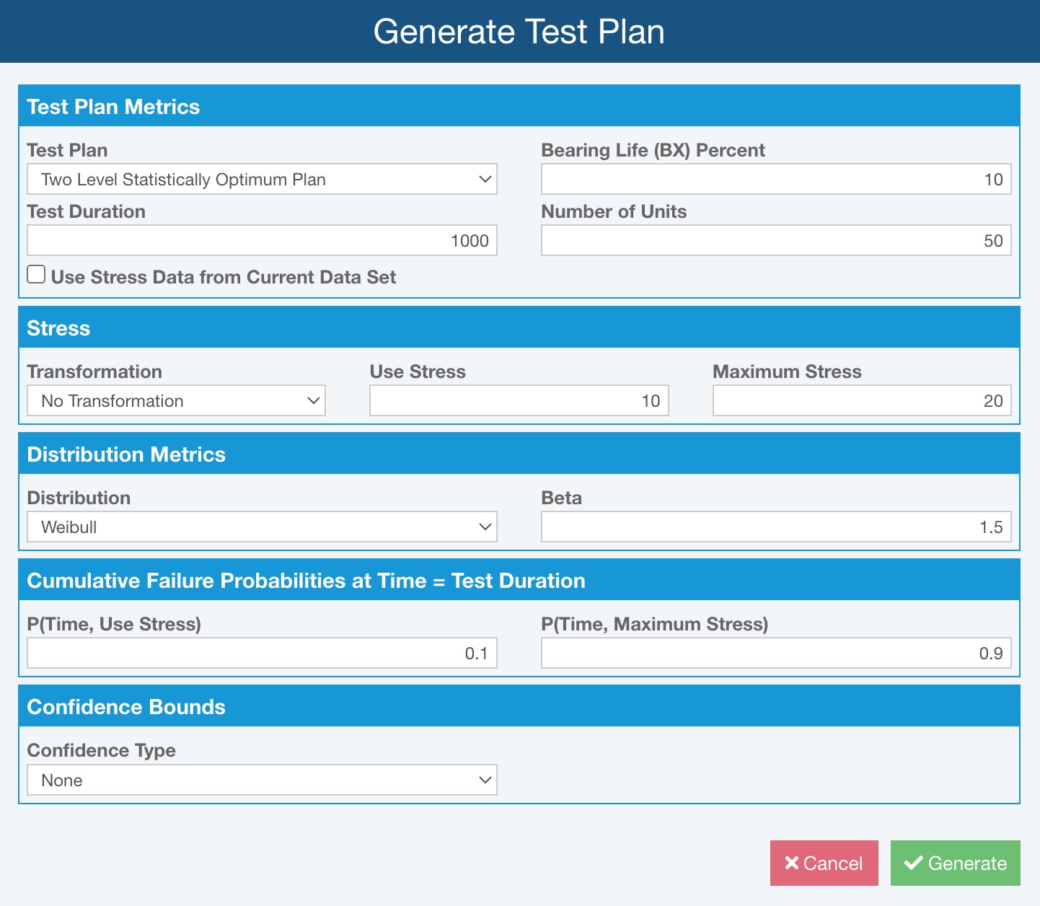Expand the Transformation dropdown
This screenshot has height=906, width=1040.
tap(176, 400)
